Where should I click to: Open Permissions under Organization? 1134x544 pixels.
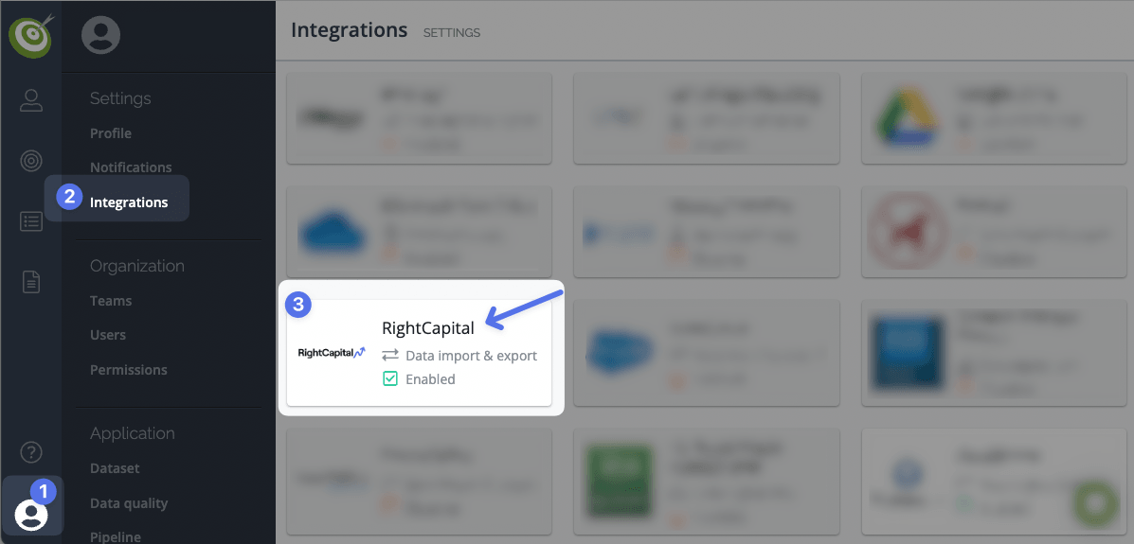pos(129,370)
